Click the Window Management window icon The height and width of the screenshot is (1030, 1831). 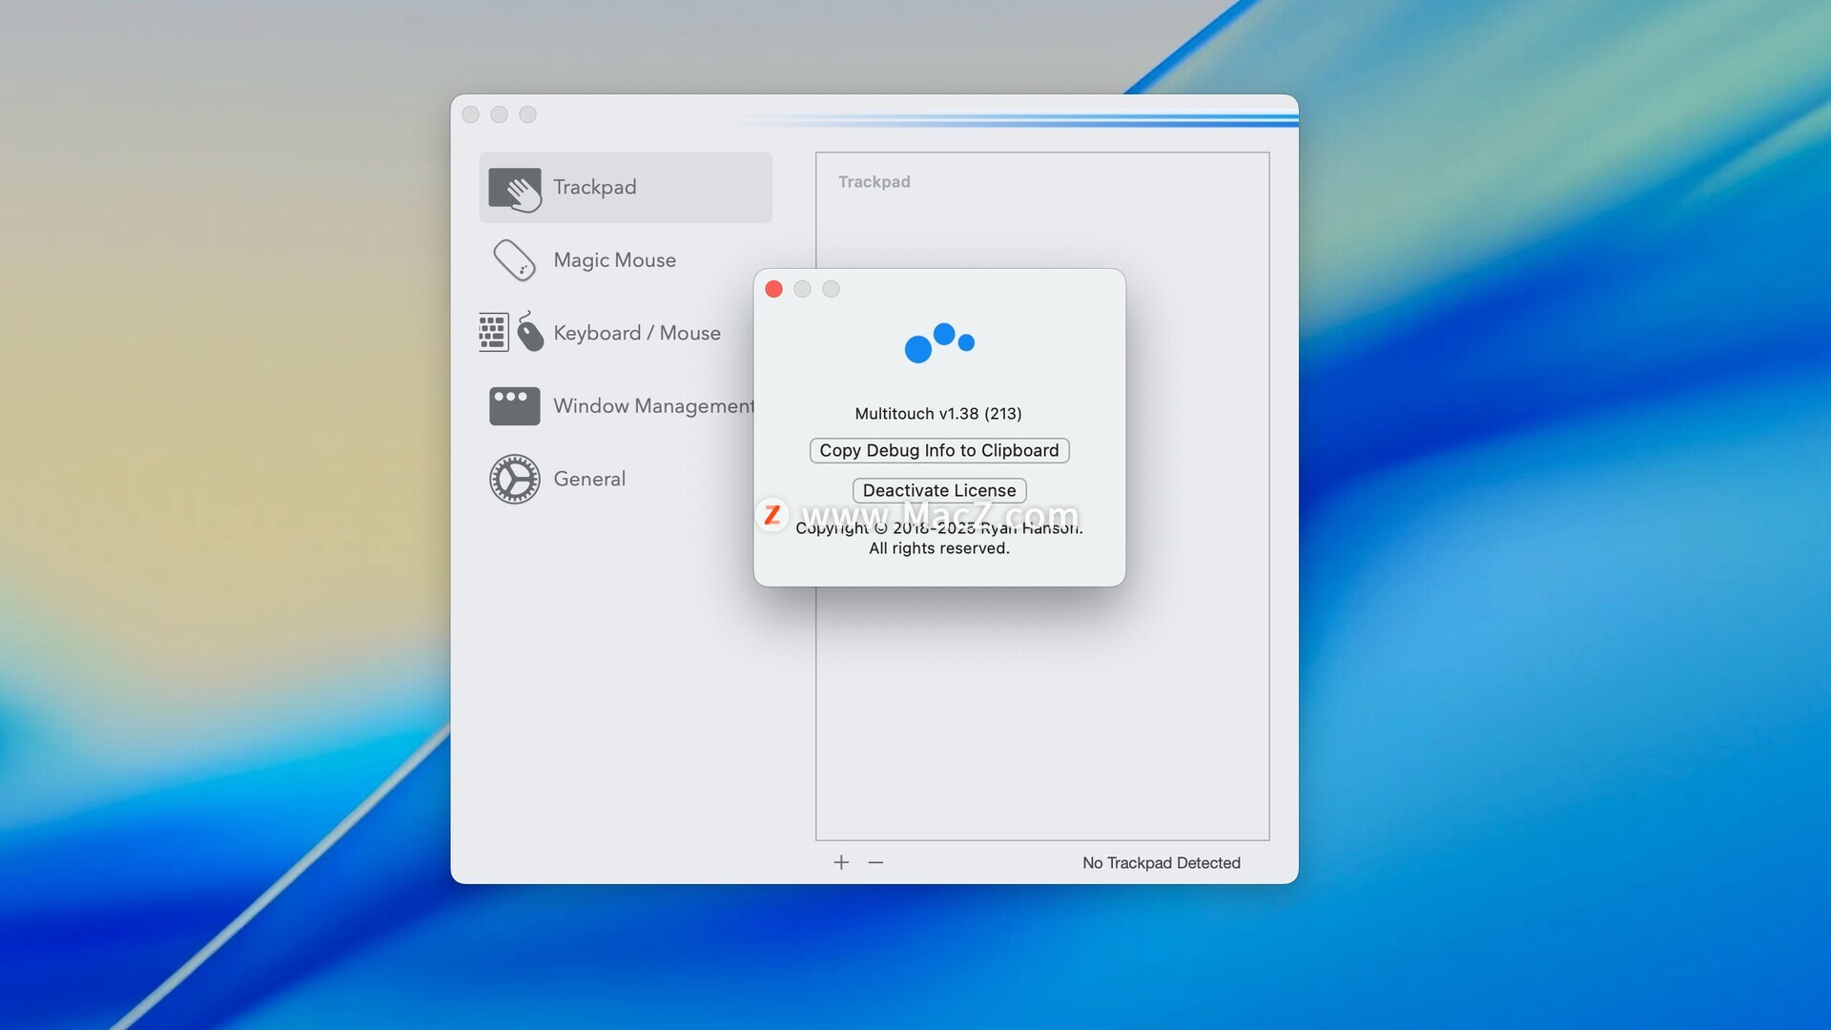point(514,406)
